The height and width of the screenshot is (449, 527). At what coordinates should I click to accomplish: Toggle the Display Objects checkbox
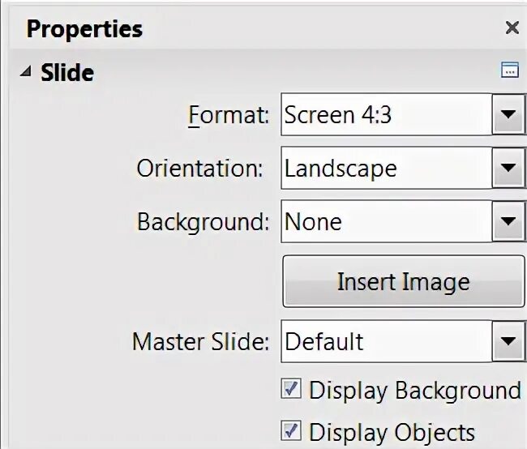pos(291,431)
